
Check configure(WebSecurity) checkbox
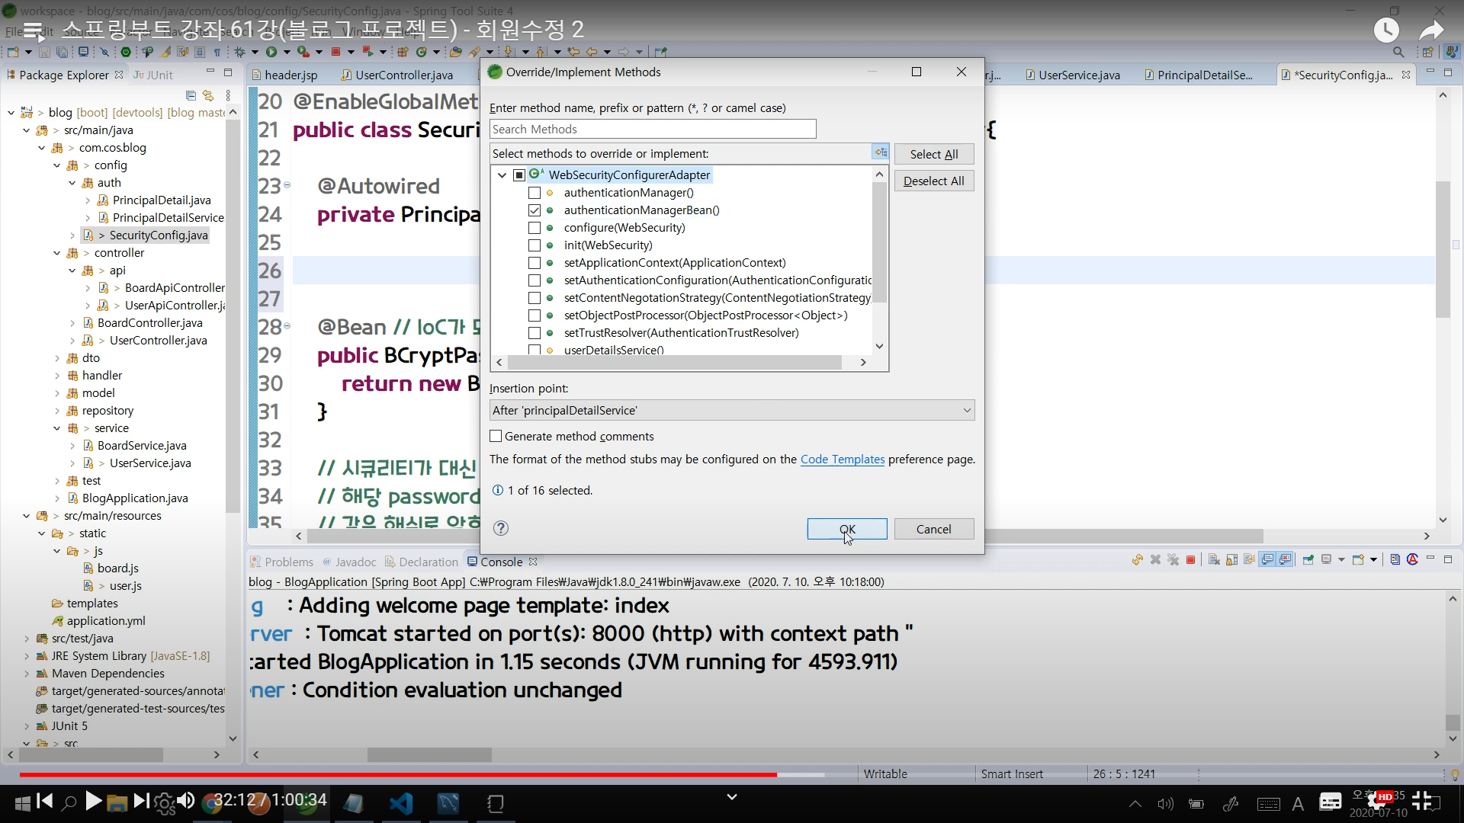tap(535, 228)
